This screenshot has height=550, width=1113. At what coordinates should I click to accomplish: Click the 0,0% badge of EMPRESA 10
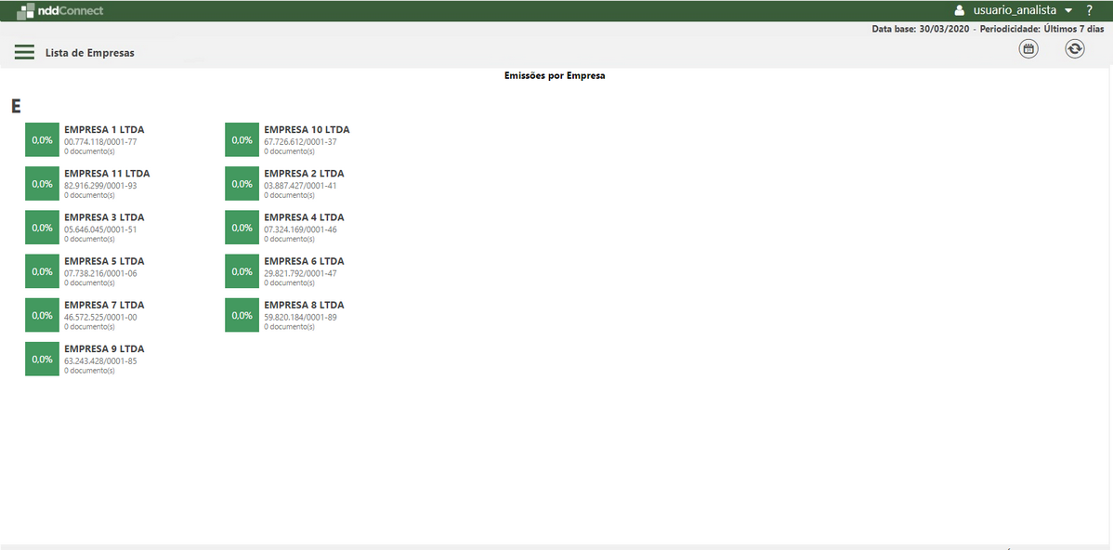tap(242, 139)
